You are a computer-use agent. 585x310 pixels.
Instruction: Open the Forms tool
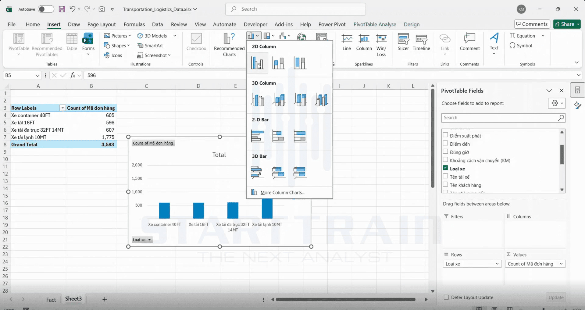coord(88,45)
